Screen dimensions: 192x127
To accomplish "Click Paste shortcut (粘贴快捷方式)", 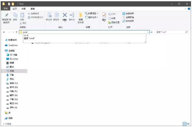I will [x=36, y=17].
